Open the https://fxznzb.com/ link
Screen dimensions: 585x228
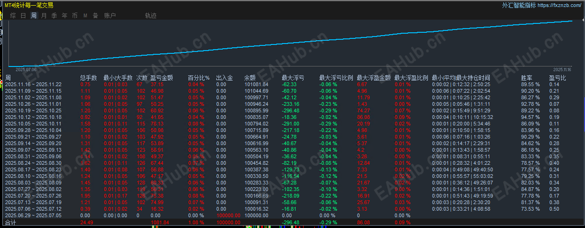tap(560, 5)
